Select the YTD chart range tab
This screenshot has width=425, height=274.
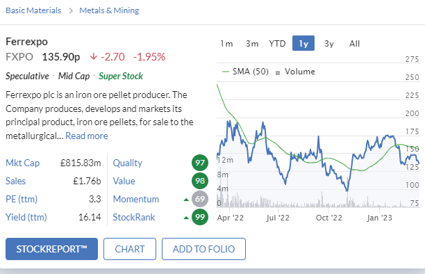(x=277, y=43)
